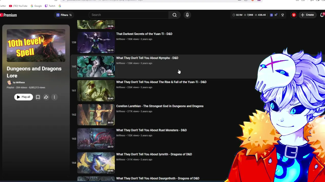Open title What They Don't Tell You About Iymrith
This screenshot has height=182, width=325.
pos(154,154)
